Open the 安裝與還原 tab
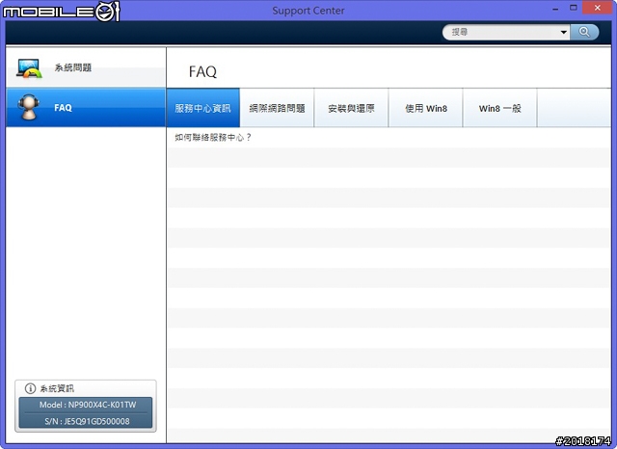Viewport: 617px width, 449px height. pos(351,108)
